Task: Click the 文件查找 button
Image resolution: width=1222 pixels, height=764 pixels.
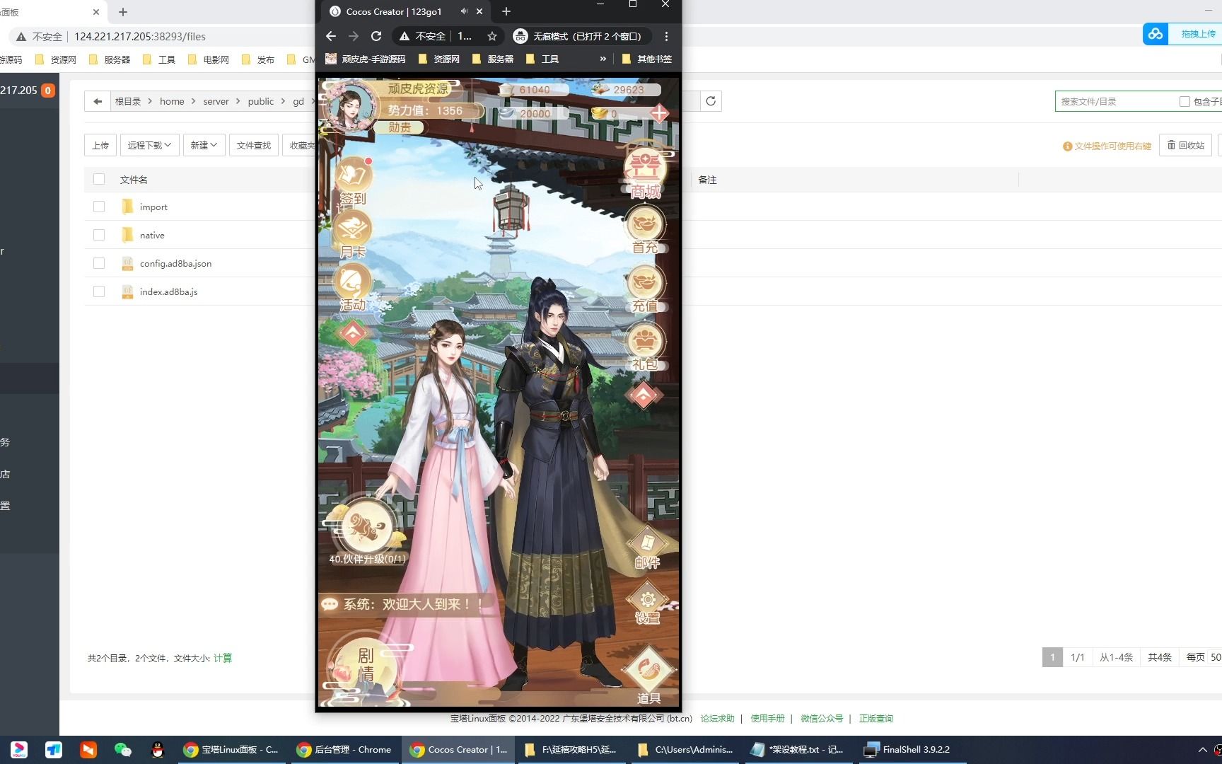Action: coord(254,145)
